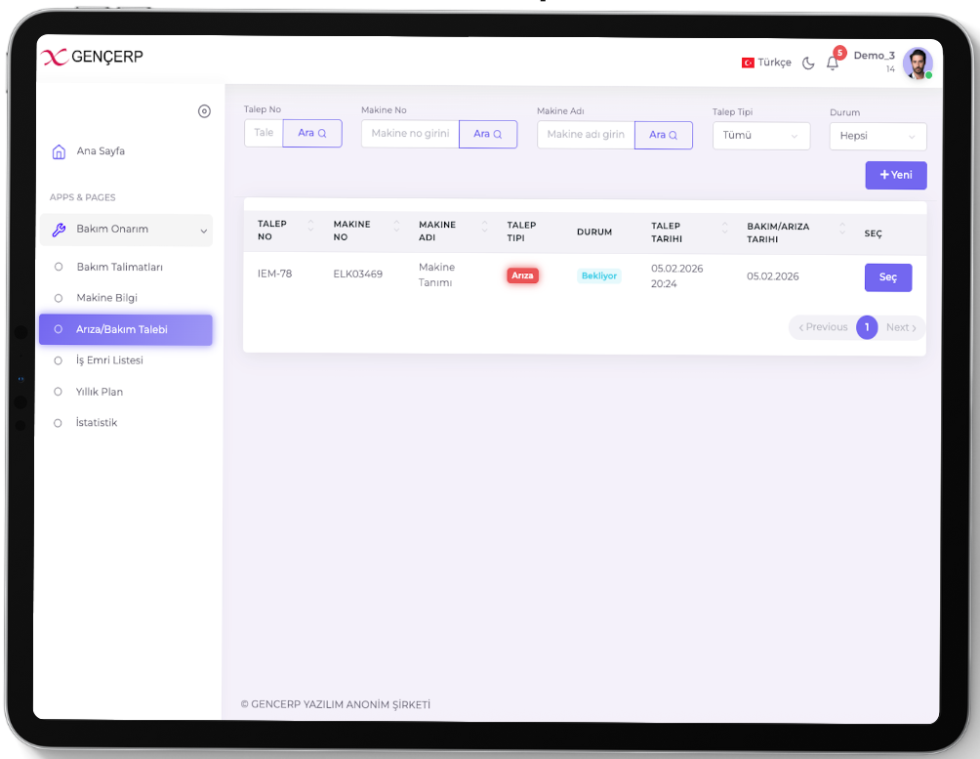Sort by the Talep Tarihi column arrows
The image size is (980, 759).
724,227
